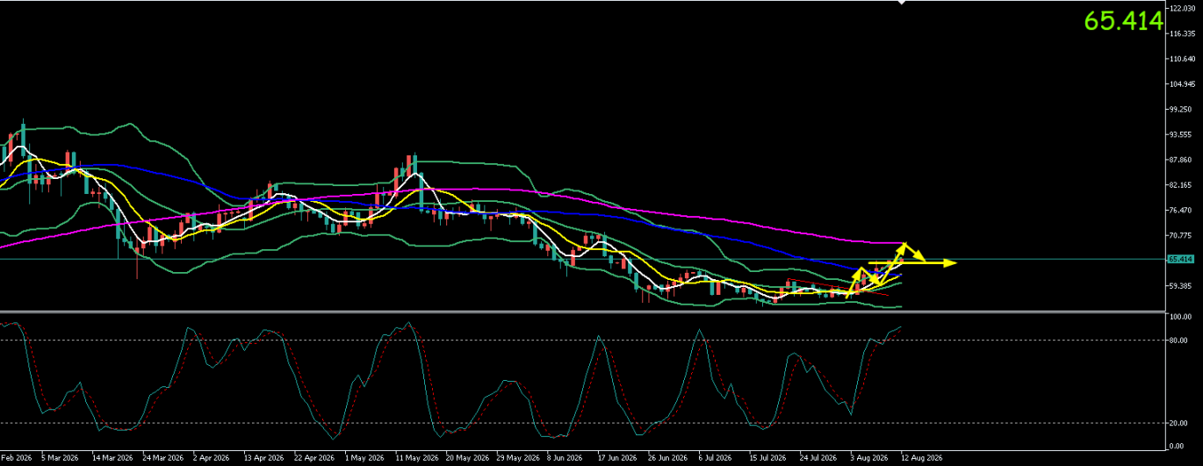The width and height of the screenshot is (1203, 466).
Task: Click the oscillator 20.00 level label
Action: pos(1179,423)
